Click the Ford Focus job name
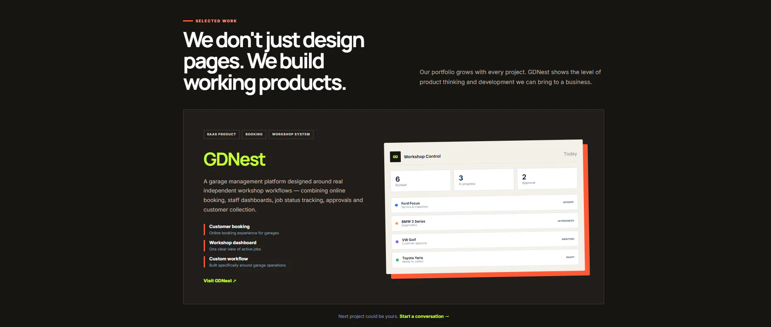 point(410,203)
